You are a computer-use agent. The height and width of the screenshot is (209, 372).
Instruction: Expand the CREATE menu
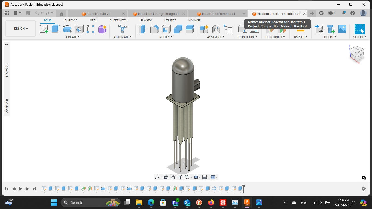(x=73, y=37)
